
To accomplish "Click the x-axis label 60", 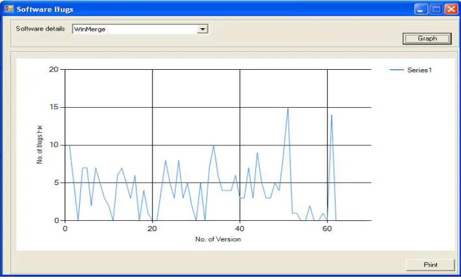I will 327,229.
